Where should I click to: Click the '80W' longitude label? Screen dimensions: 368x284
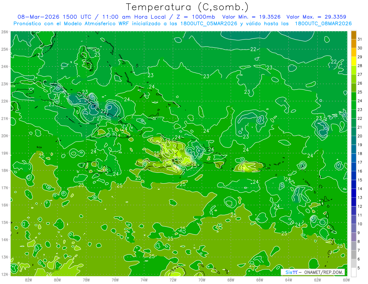pyautogui.click(x=57, y=280)
